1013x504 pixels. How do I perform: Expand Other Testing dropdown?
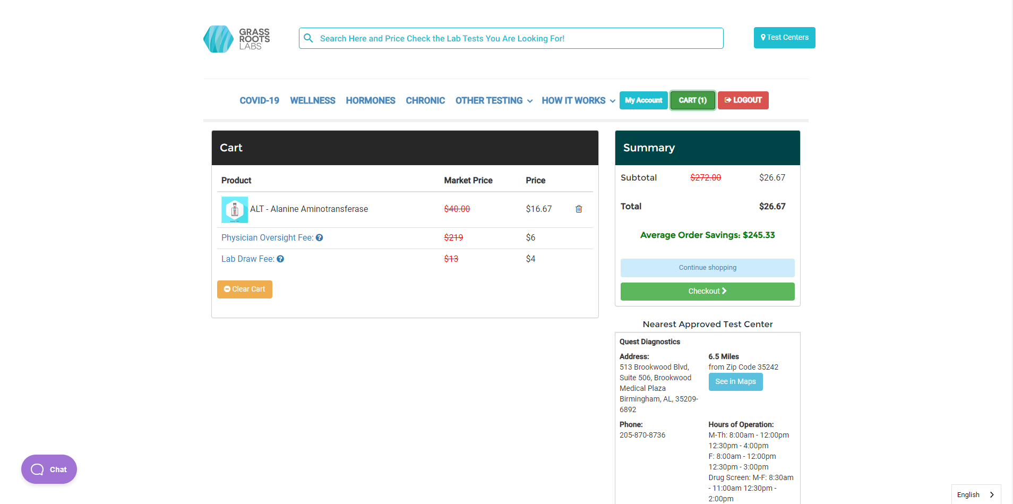pyautogui.click(x=494, y=100)
